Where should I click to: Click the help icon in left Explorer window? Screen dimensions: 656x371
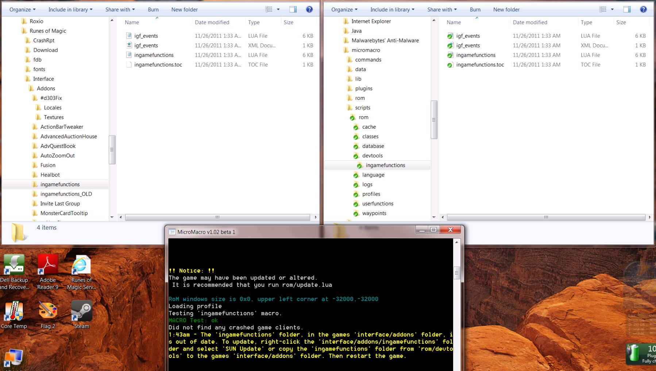pos(309,9)
